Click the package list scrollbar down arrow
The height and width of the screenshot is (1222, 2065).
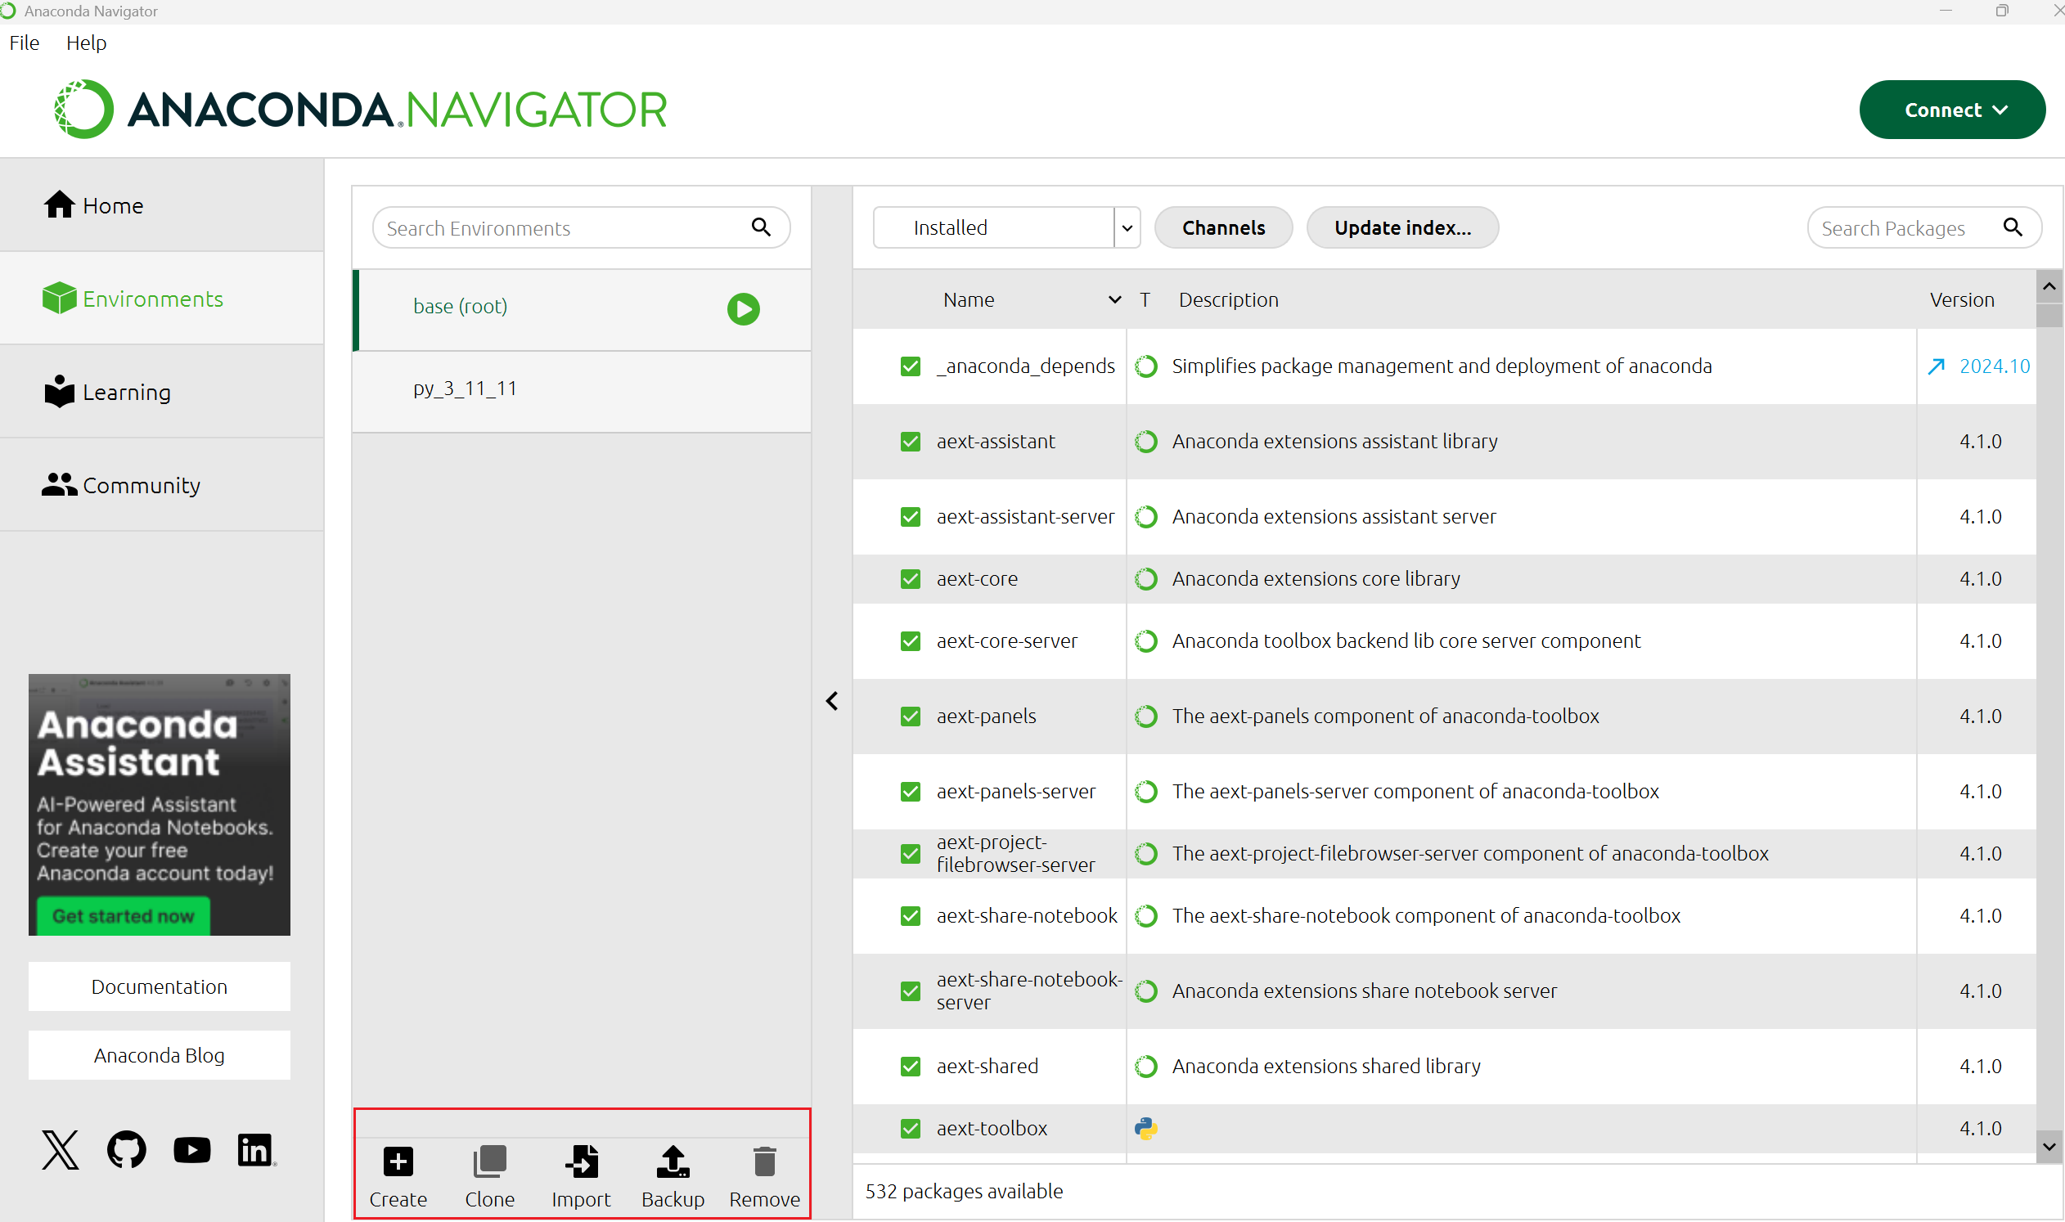tap(2048, 1145)
